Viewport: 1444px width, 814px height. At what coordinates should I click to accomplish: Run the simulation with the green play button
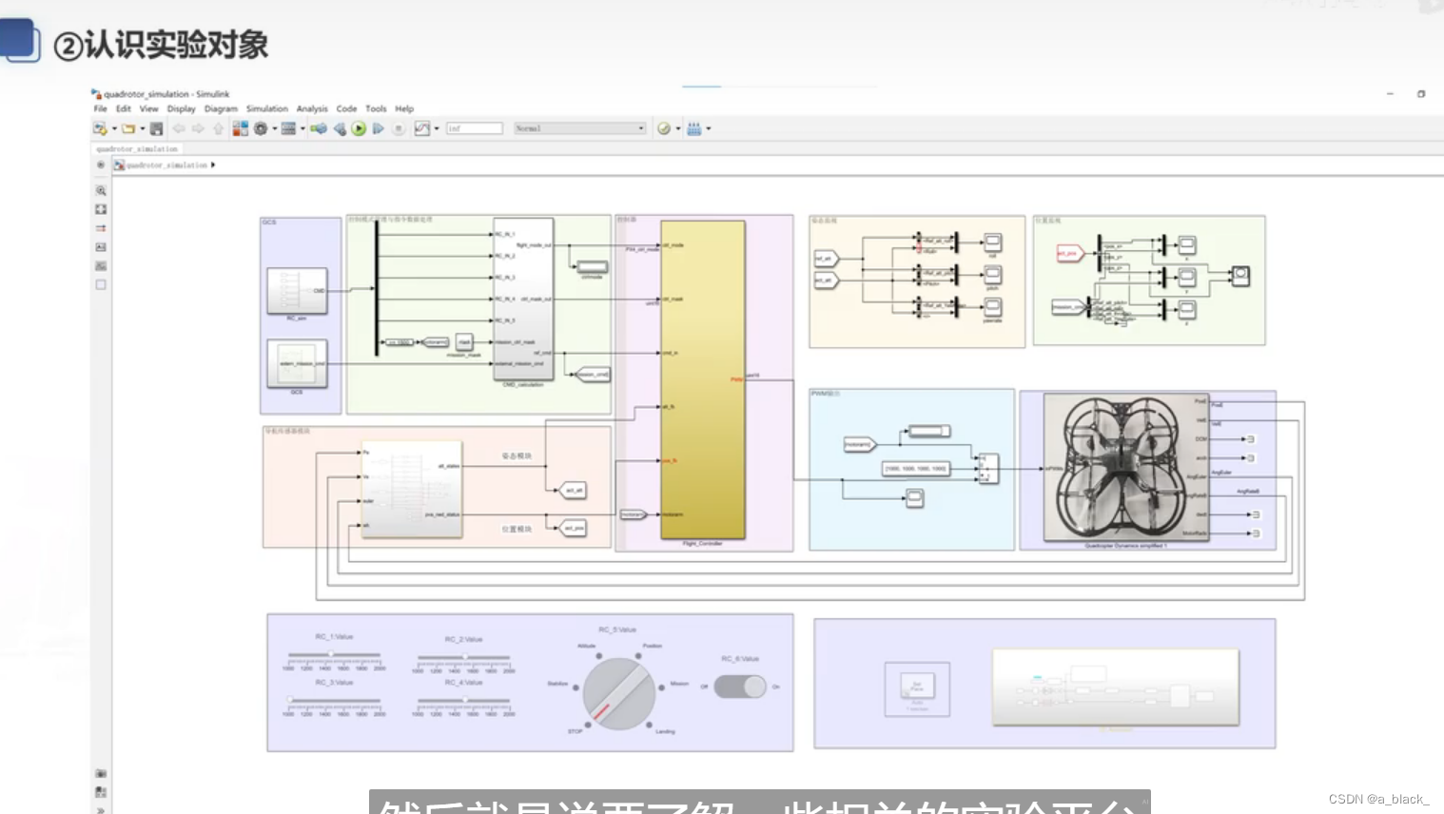[x=359, y=128]
